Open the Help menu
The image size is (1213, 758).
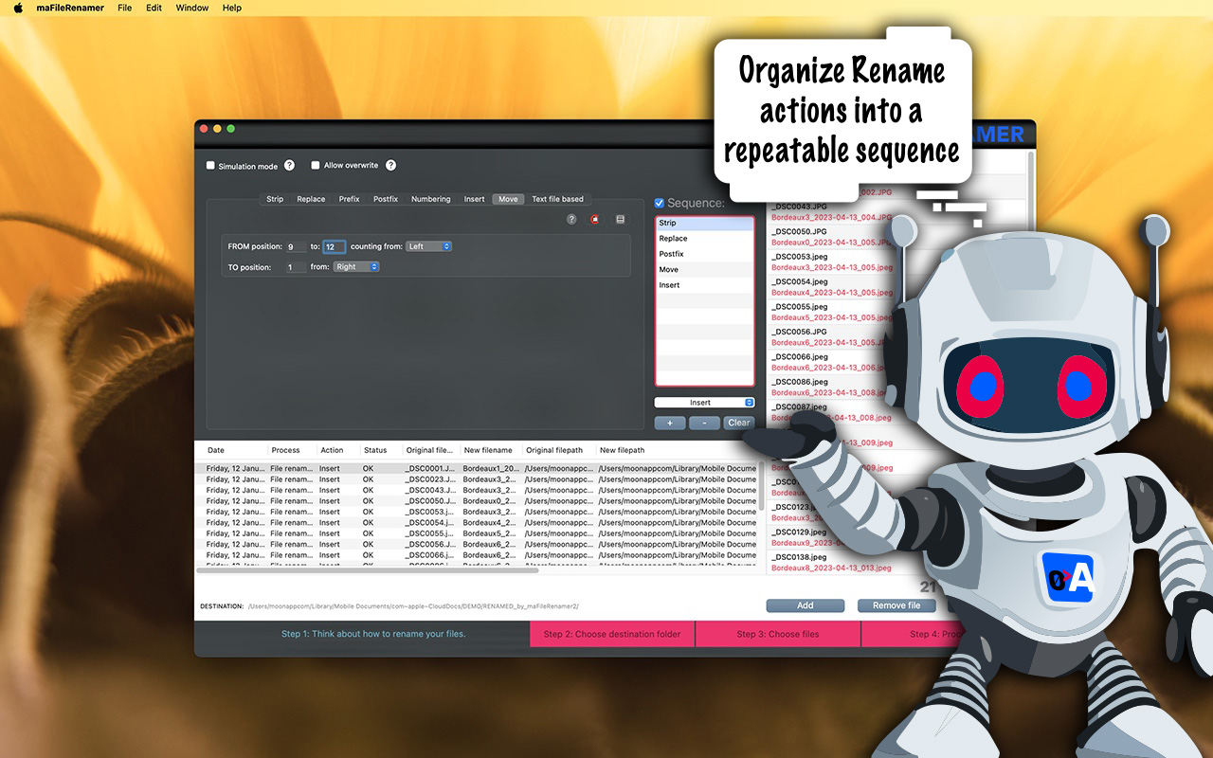pyautogui.click(x=232, y=8)
